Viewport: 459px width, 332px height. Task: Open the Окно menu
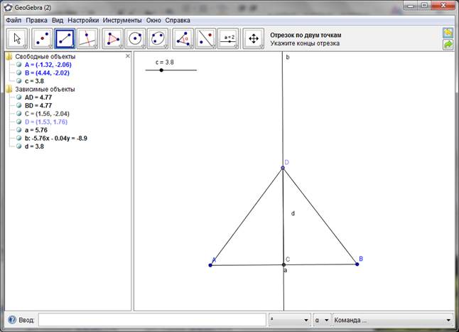coord(153,20)
